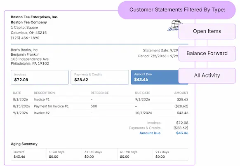Click the 31-60 days aging cell

click(x=99, y=154)
